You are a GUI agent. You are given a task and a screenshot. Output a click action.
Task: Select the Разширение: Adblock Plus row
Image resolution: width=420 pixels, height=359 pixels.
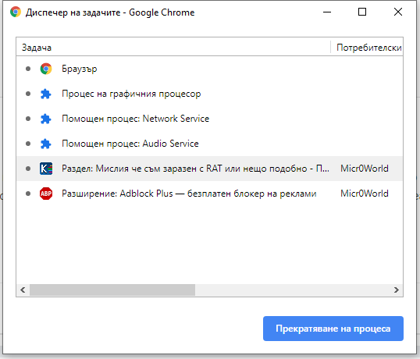point(209,194)
